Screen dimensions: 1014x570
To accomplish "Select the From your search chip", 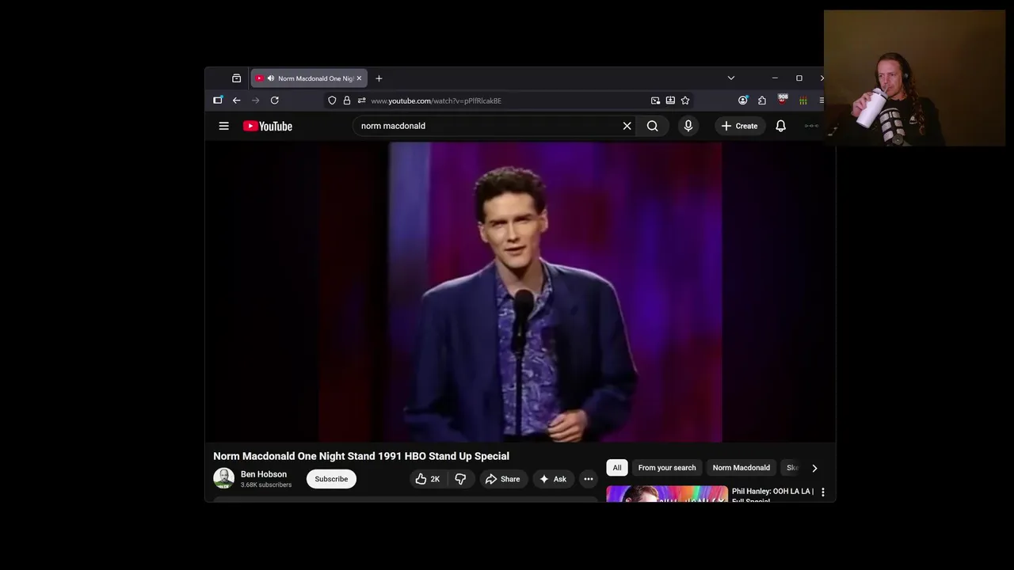I will click(667, 468).
